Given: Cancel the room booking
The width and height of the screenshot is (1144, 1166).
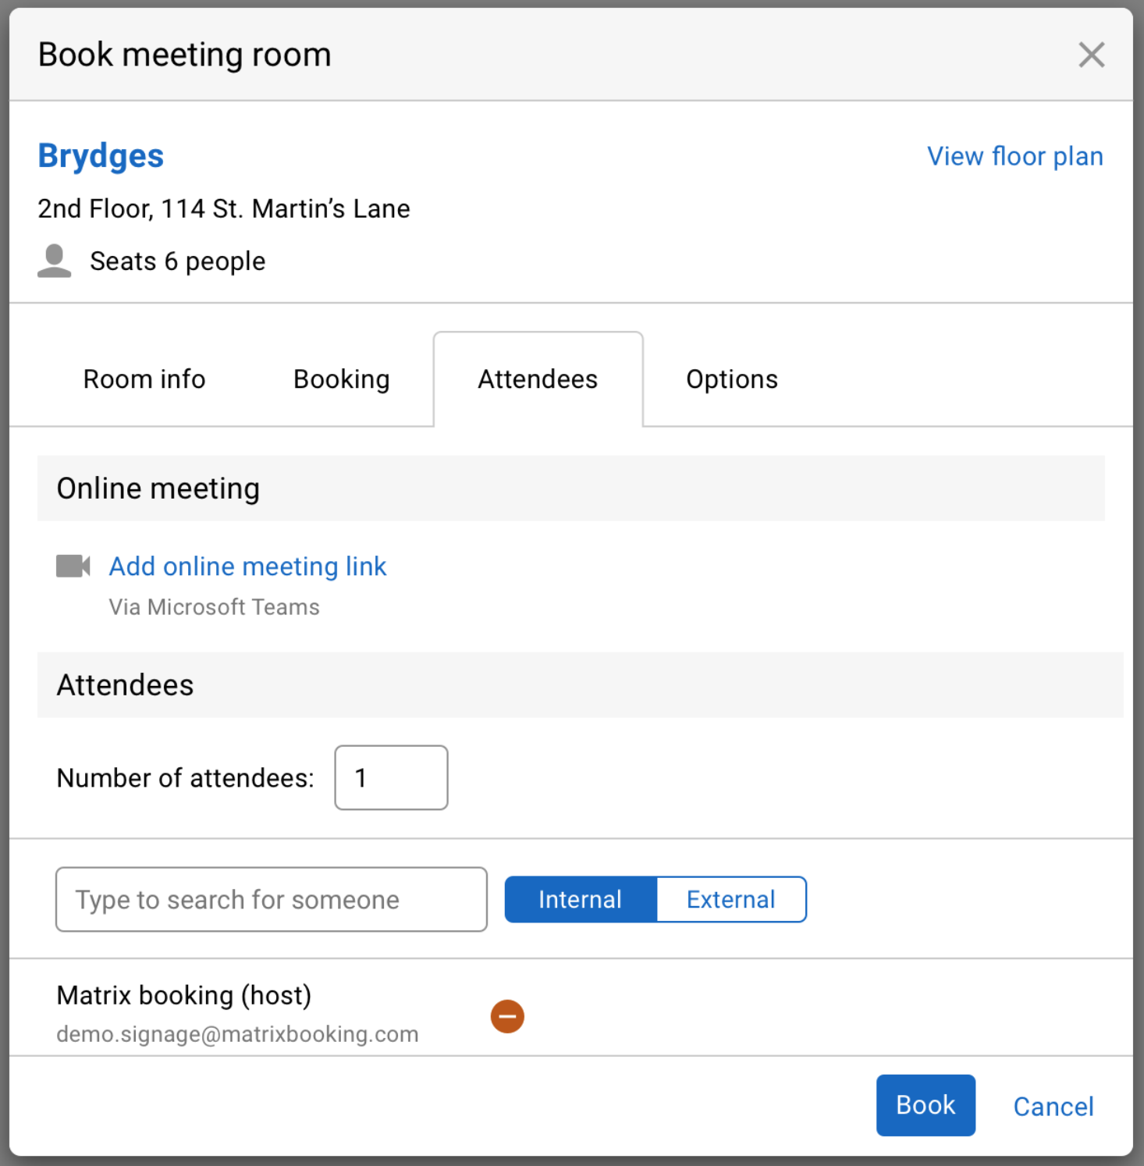Looking at the screenshot, I should [1053, 1107].
